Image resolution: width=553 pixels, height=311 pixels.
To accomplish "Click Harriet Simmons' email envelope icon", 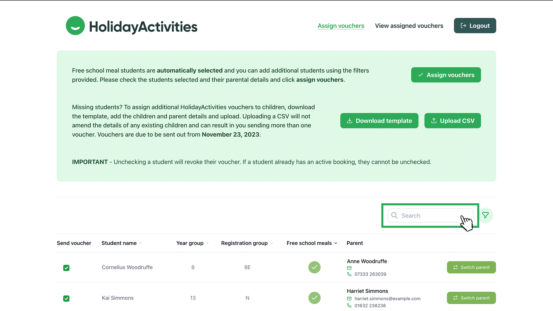I will pos(349,299).
